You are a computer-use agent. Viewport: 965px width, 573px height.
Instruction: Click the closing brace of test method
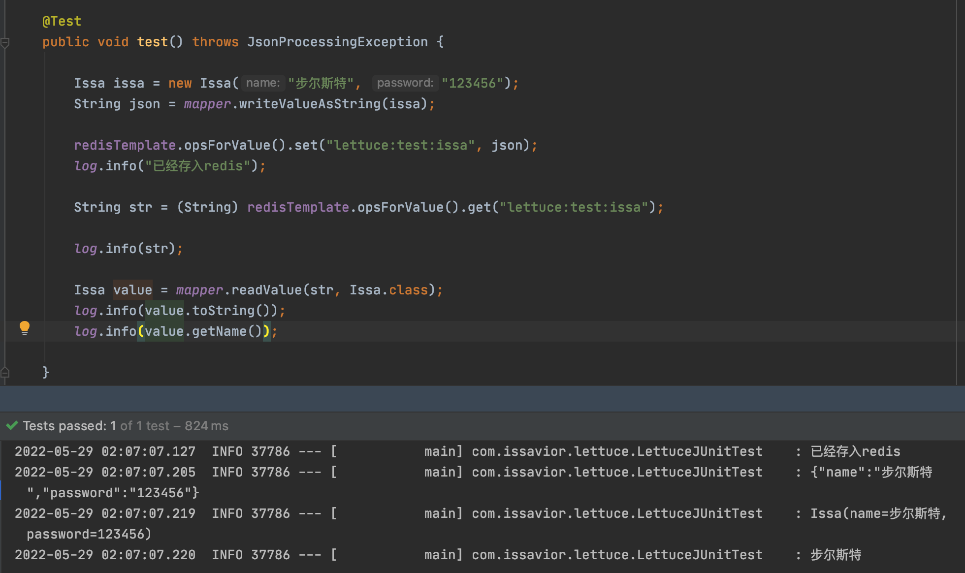46,372
